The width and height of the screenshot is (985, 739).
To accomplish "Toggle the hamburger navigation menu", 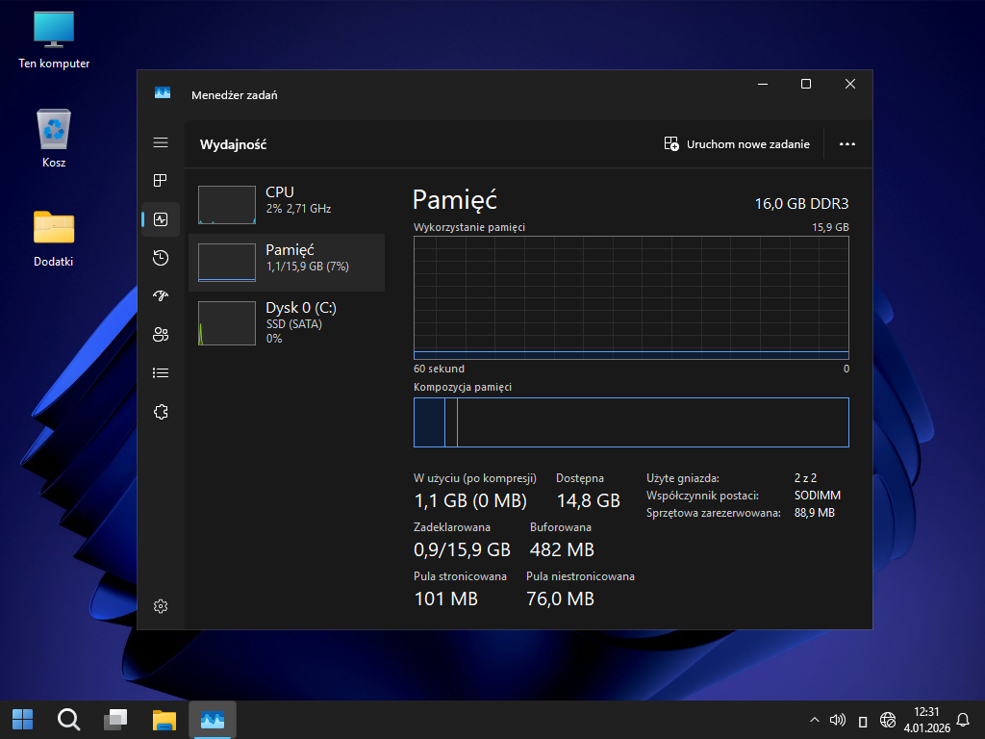I will point(161,142).
